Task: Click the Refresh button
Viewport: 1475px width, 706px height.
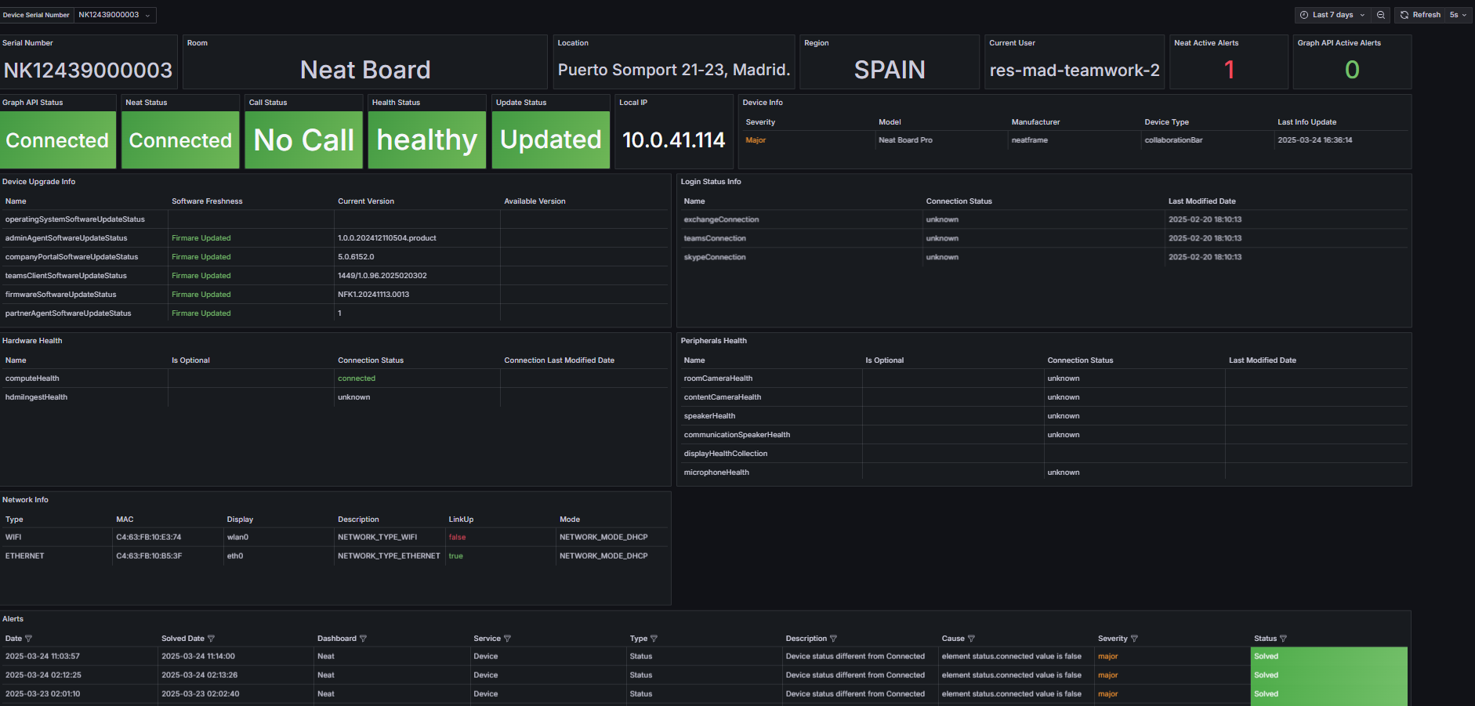Action: (1425, 14)
